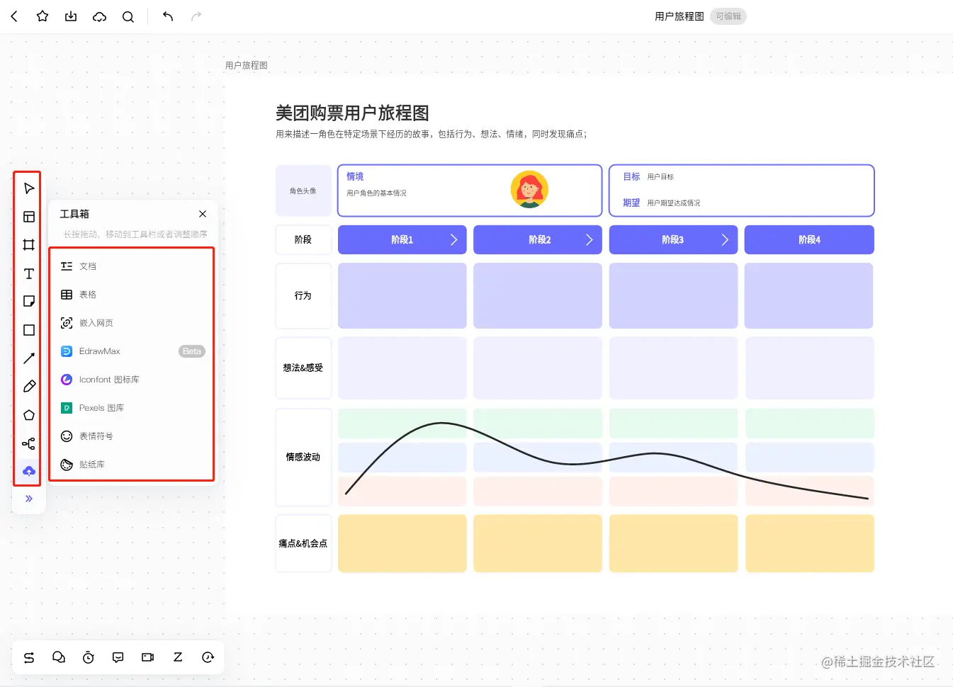Click the 目标 label in goals card
The height and width of the screenshot is (687, 953).
coord(631,176)
